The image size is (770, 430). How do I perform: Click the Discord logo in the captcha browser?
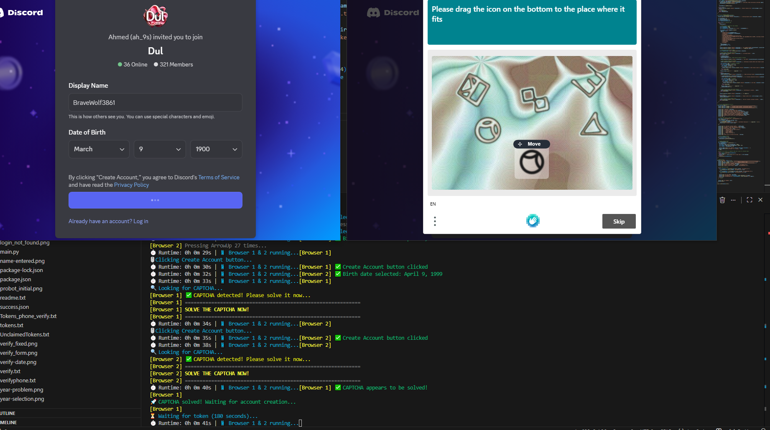[x=393, y=13]
